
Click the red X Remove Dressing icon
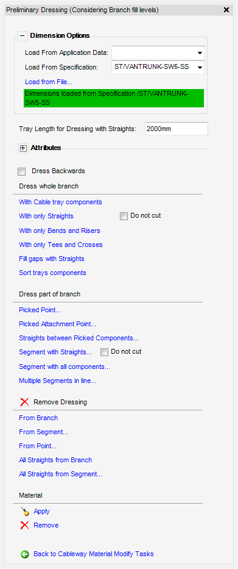[x=24, y=402]
